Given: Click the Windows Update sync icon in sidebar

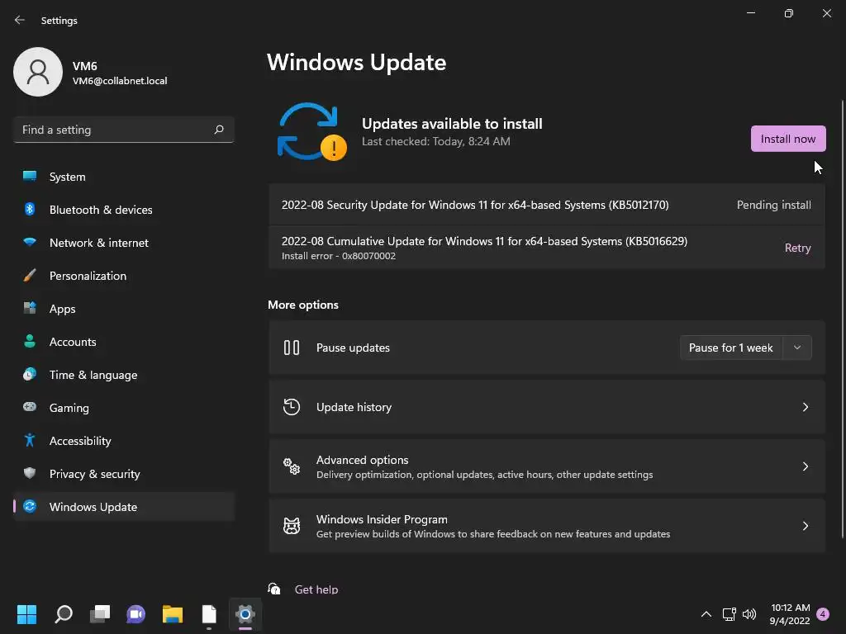Looking at the screenshot, I should (30, 506).
